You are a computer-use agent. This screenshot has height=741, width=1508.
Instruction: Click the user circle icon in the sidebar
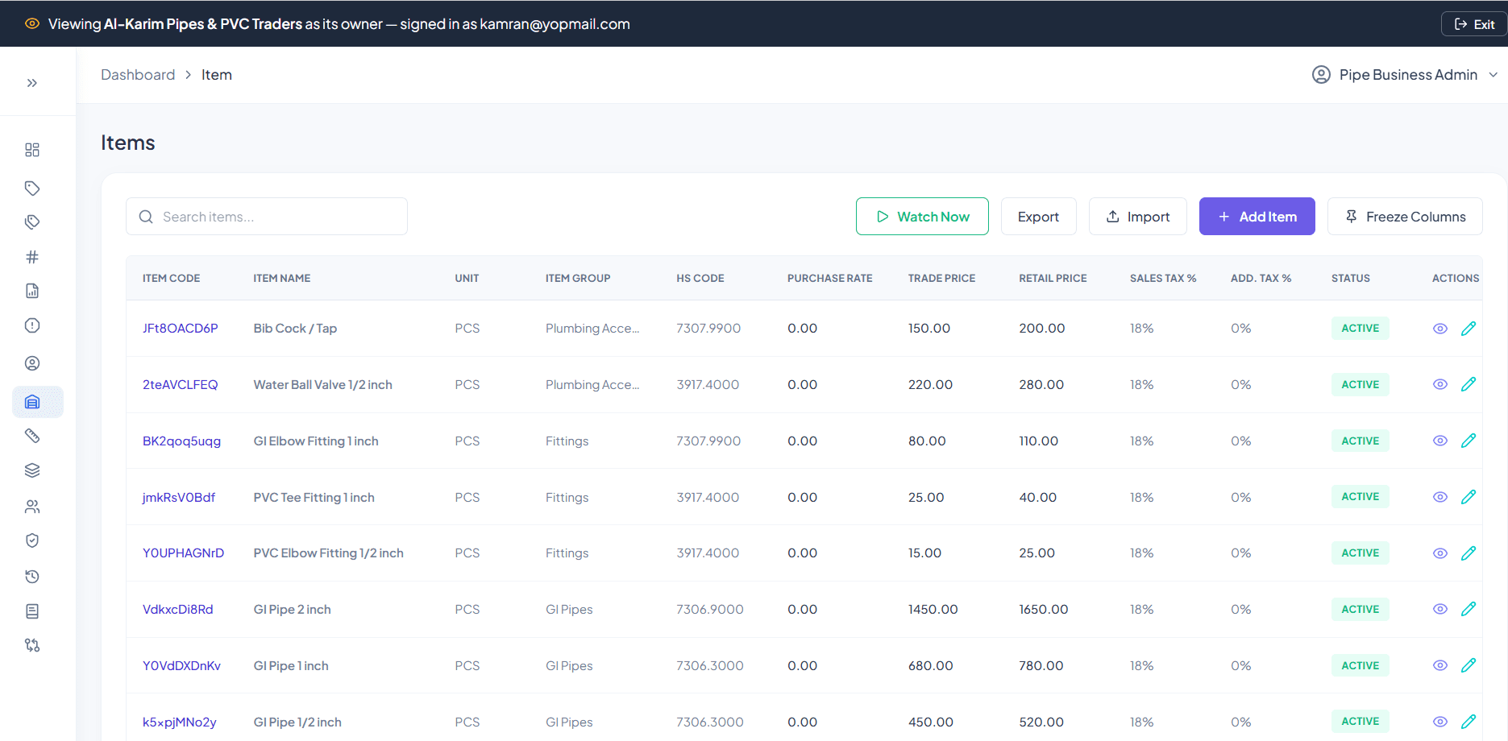(x=32, y=363)
